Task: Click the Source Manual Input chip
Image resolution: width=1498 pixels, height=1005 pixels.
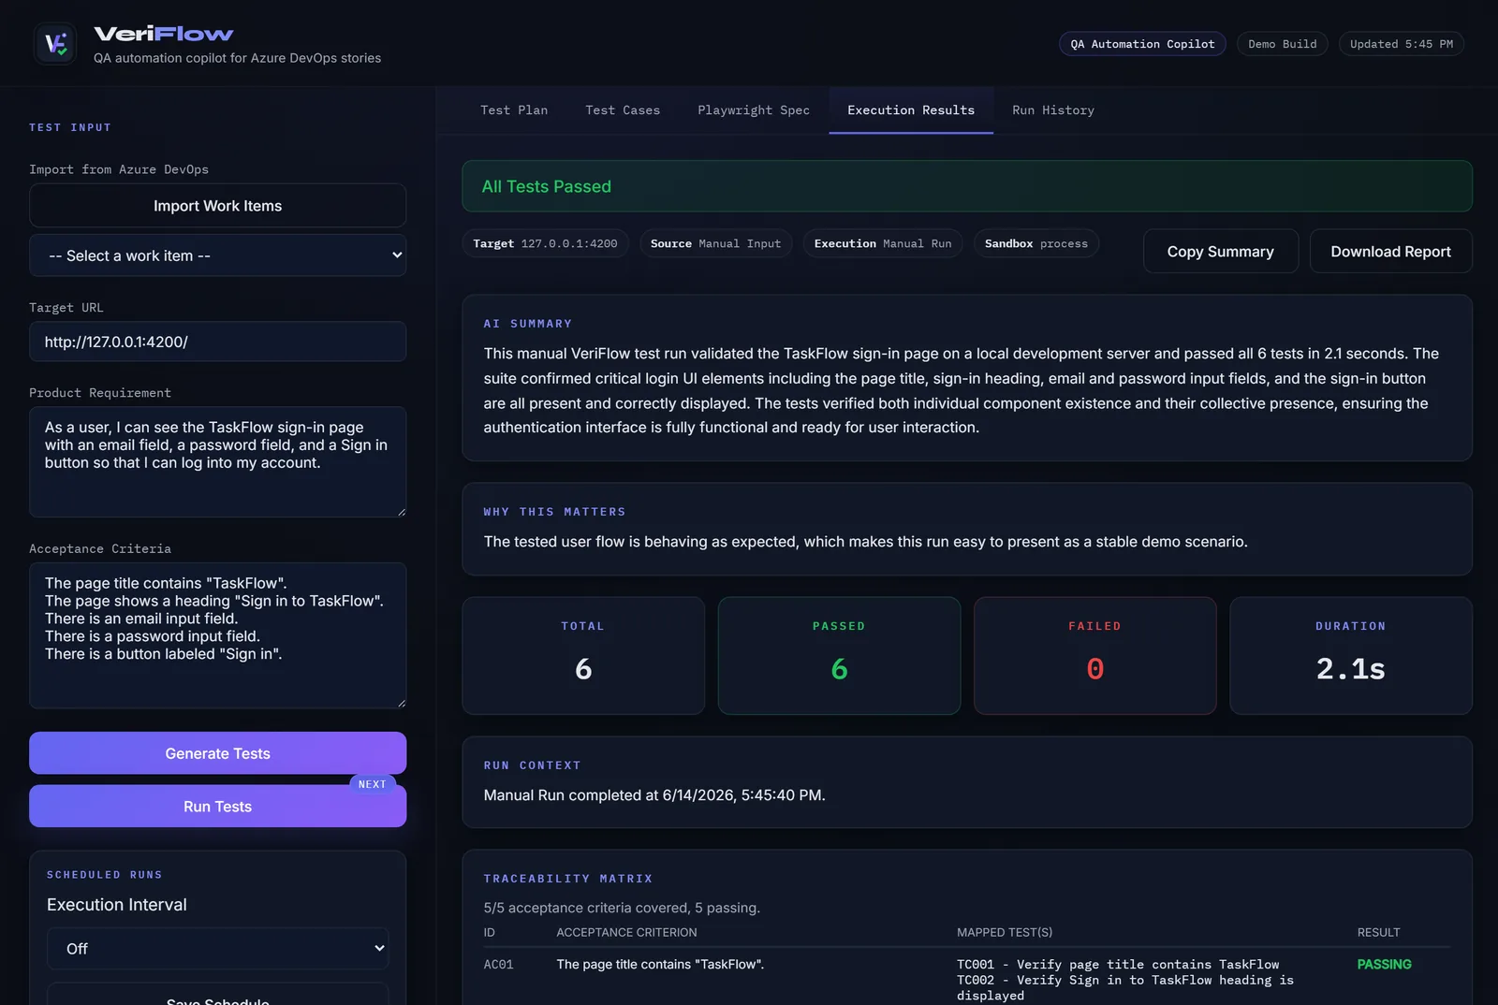Action: pos(715,243)
